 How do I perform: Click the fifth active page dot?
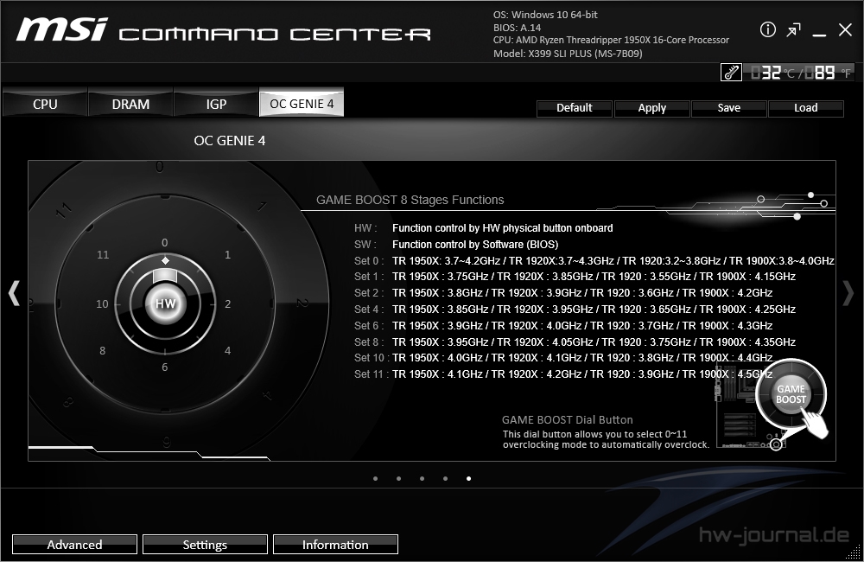click(468, 479)
